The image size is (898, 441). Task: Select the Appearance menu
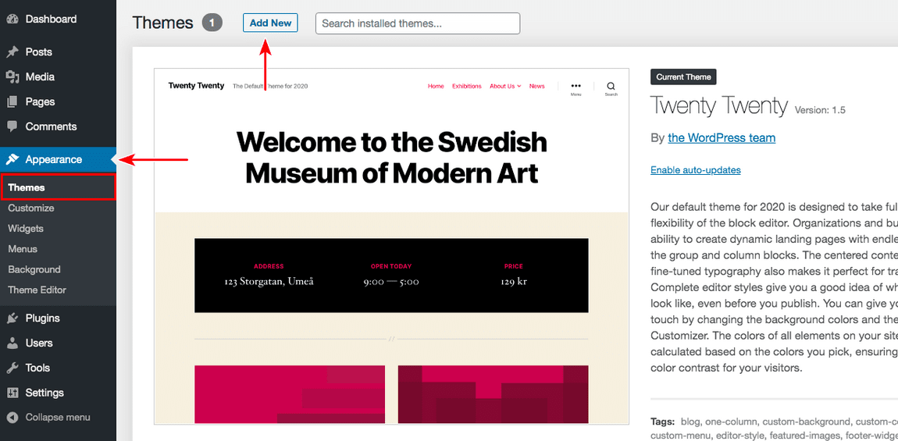coord(58,160)
